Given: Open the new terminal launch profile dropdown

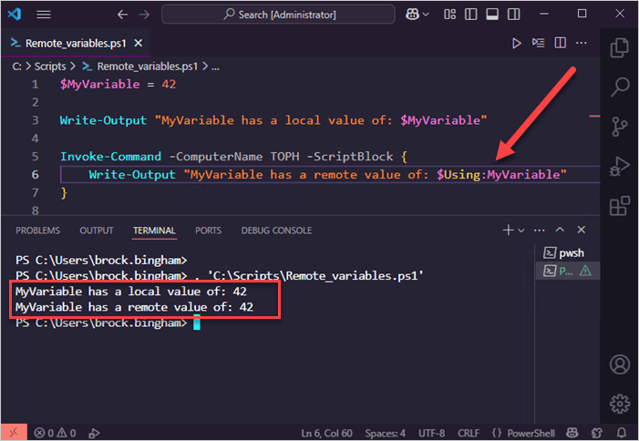Looking at the screenshot, I should 521,231.
